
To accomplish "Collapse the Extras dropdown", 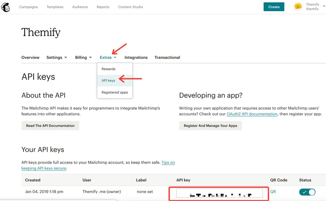I will pos(108,57).
